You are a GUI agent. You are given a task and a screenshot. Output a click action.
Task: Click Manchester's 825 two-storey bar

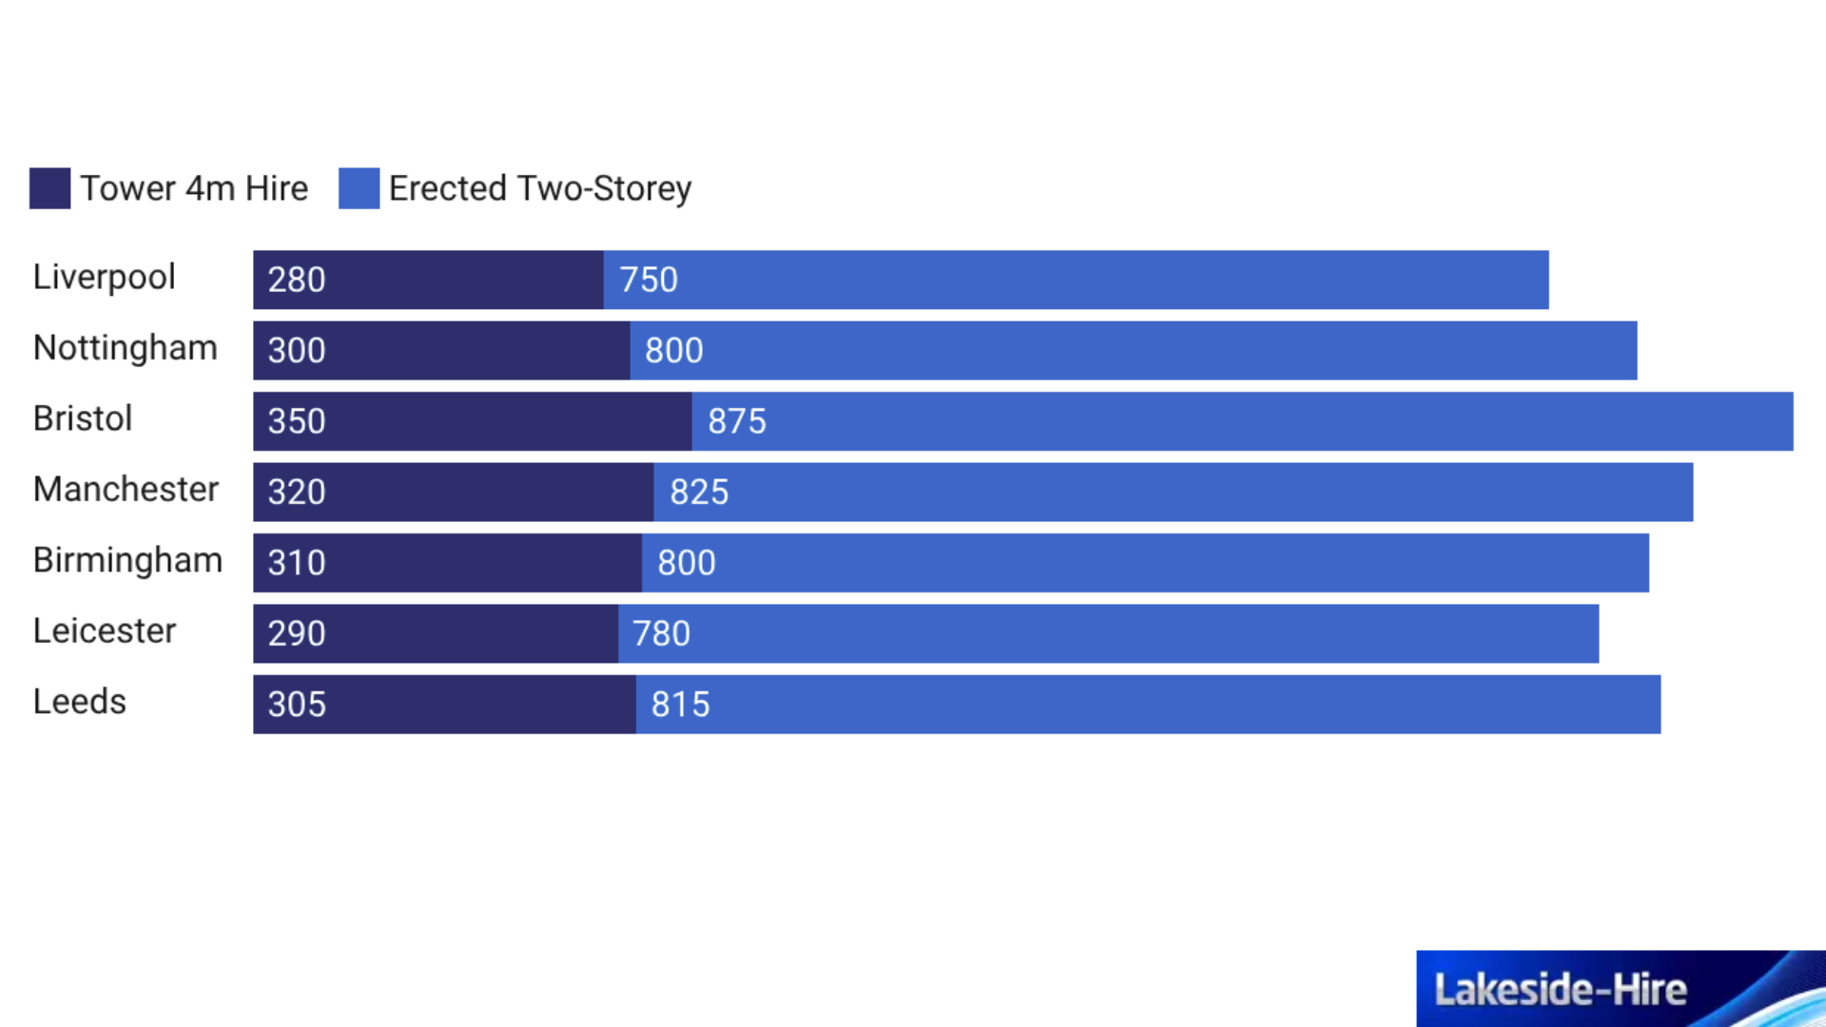(x=1173, y=492)
